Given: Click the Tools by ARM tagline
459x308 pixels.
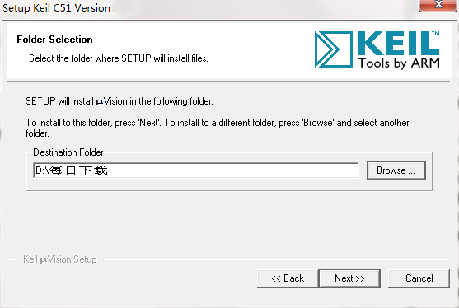Looking at the screenshot, I should tap(398, 63).
